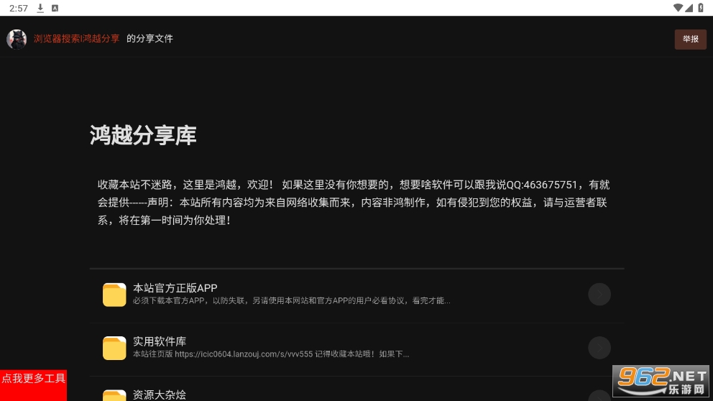Viewport: 713px width, 401px height.
Task: Tap the download icon in the status bar
Action: [x=40, y=8]
